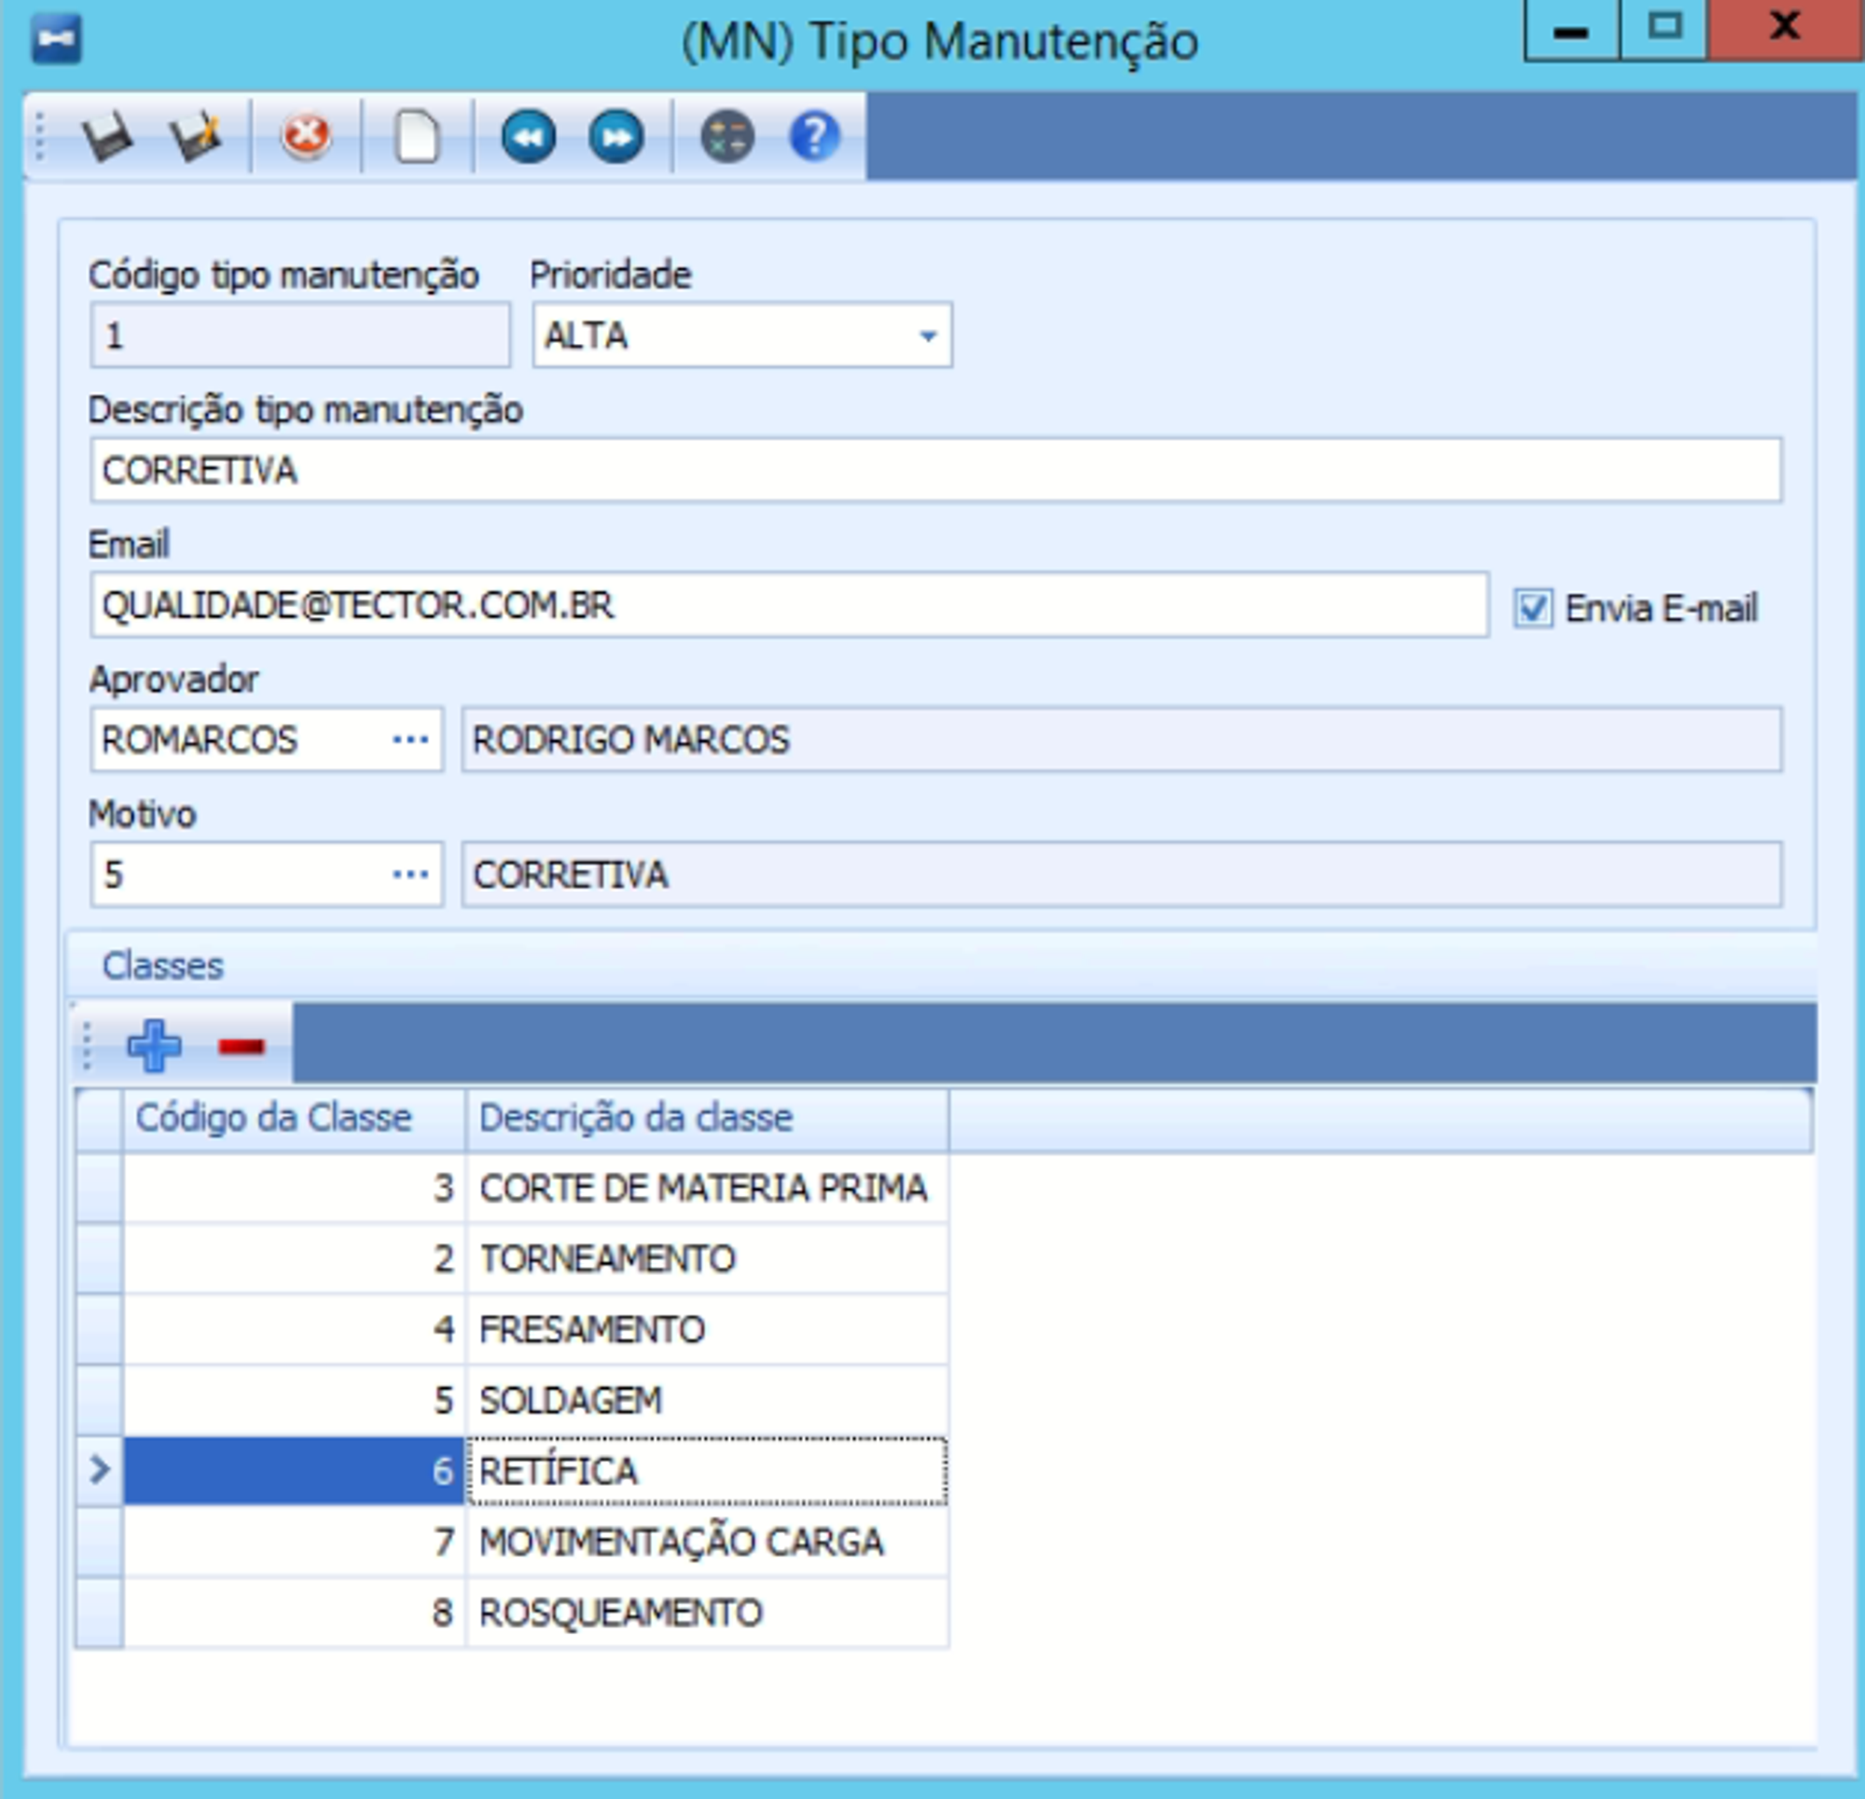Click class code 8 cell
This screenshot has height=1799, width=1865.
(x=294, y=1613)
